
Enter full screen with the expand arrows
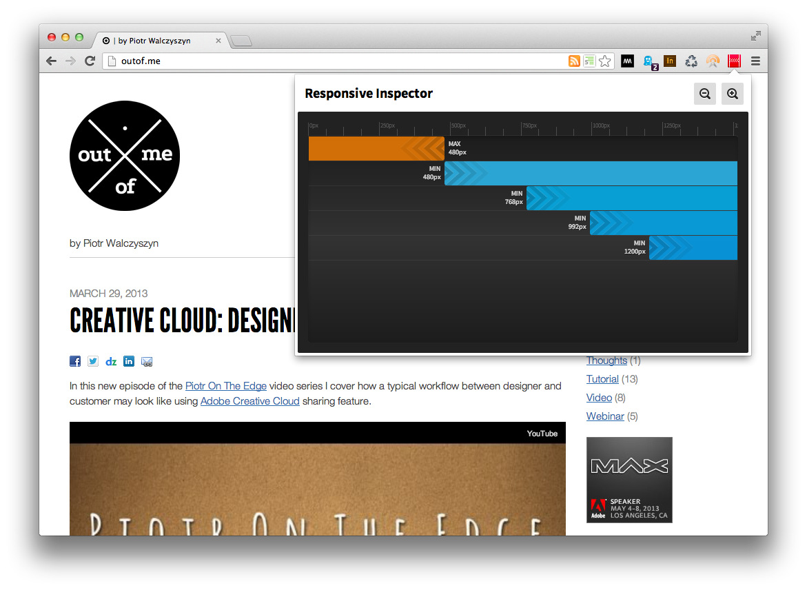click(x=755, y=36)
